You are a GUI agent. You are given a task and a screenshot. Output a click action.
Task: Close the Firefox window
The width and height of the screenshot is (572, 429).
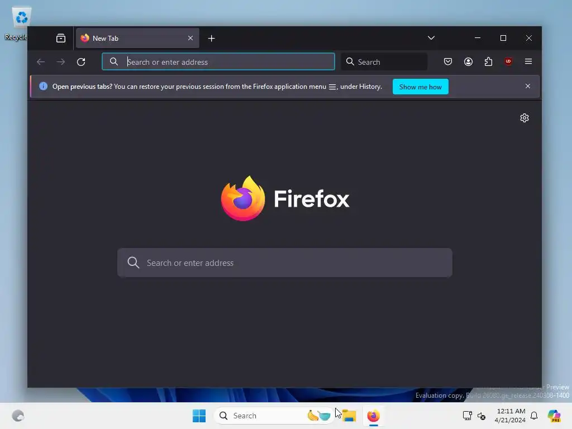coord(528,38)
